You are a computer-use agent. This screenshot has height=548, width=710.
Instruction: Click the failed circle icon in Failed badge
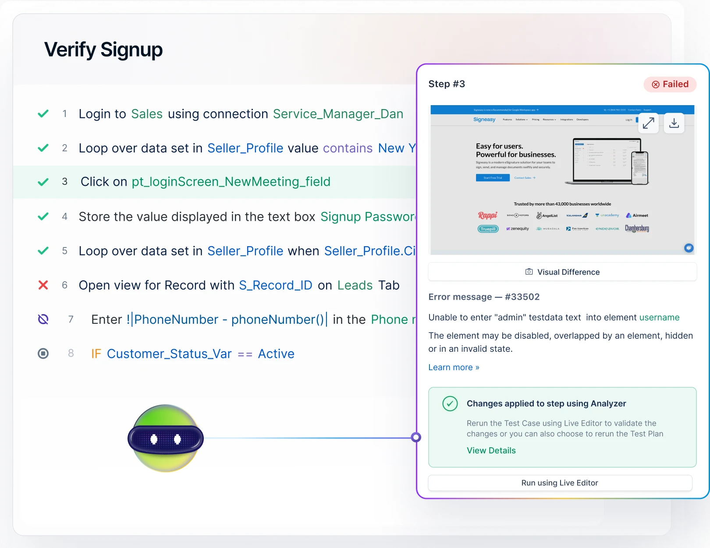tap(656, 84)
